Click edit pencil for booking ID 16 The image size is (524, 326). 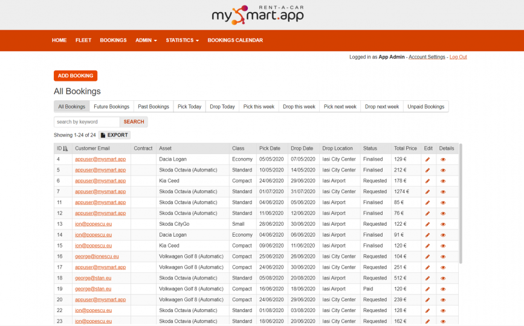pyautogui.click(x=427, y=257)
